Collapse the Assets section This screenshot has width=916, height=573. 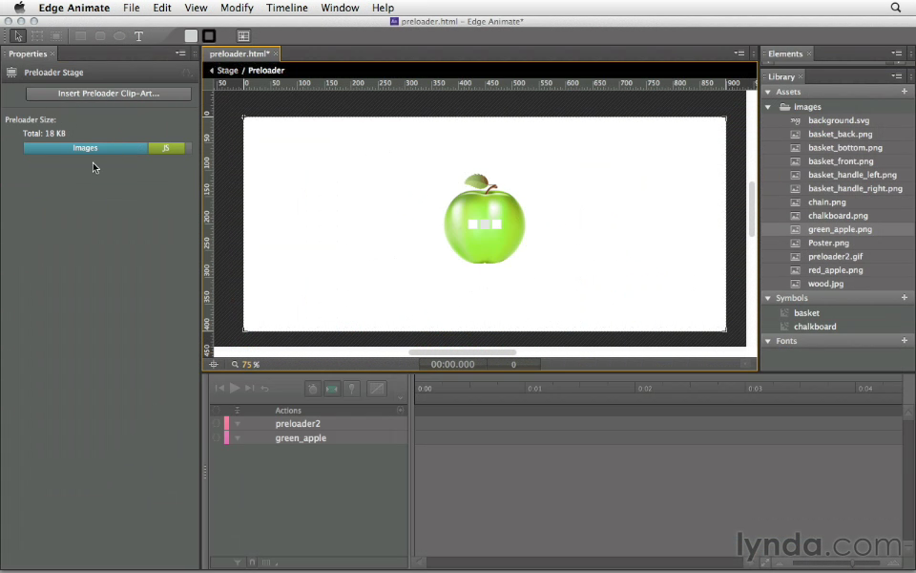tap(769, 92)
